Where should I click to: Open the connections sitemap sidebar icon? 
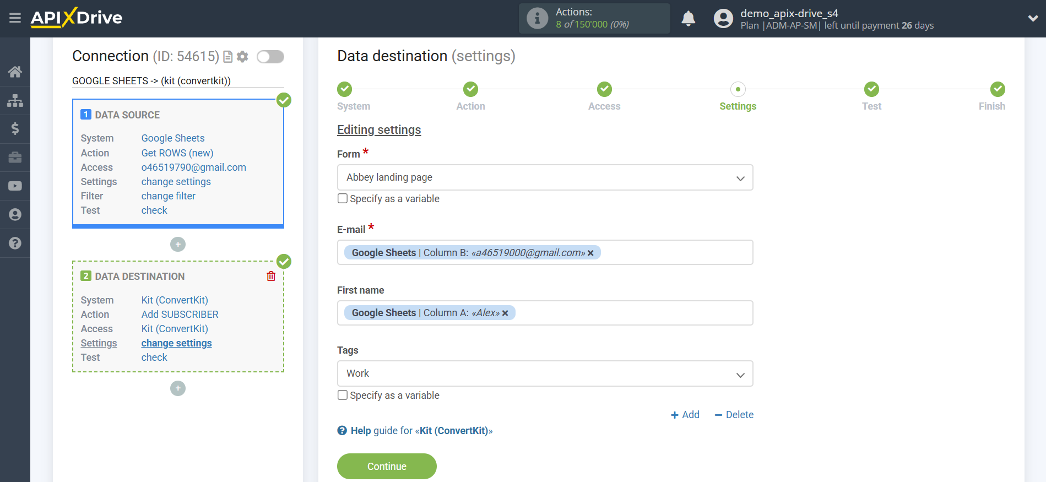(x=15, y=100)
